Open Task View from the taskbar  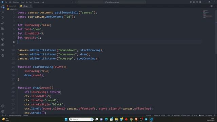point(96,119)
